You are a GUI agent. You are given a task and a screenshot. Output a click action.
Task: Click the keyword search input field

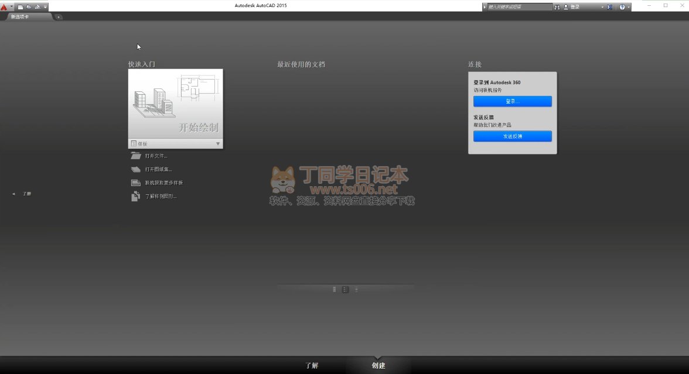coord(519,7)
